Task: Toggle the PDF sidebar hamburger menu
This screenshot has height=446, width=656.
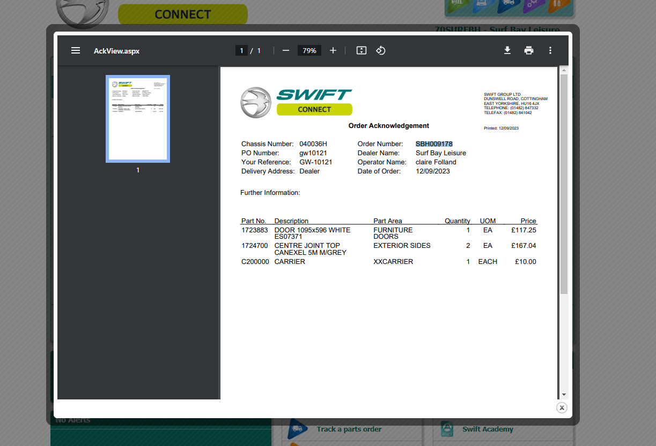Action: pyautogui.click(x=76, y=50)
